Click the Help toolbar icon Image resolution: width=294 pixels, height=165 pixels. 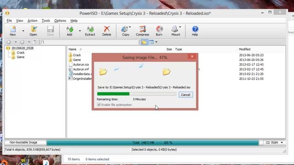click(x=195, y=31)
